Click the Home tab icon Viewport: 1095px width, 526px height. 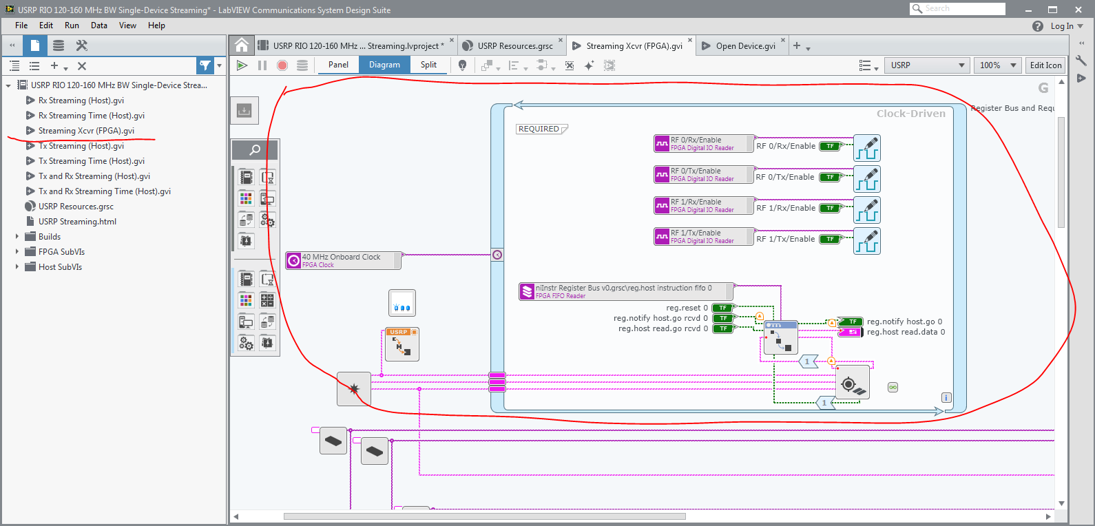click(242, 45)
